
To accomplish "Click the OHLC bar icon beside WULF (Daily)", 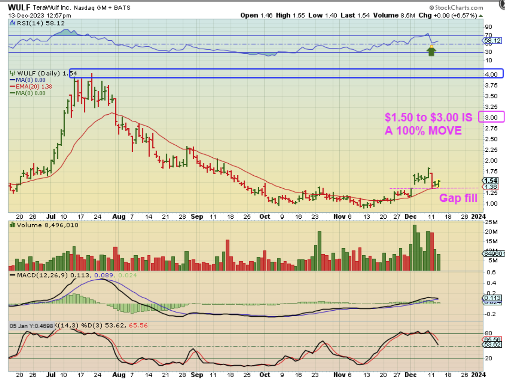I will point(12,73).
